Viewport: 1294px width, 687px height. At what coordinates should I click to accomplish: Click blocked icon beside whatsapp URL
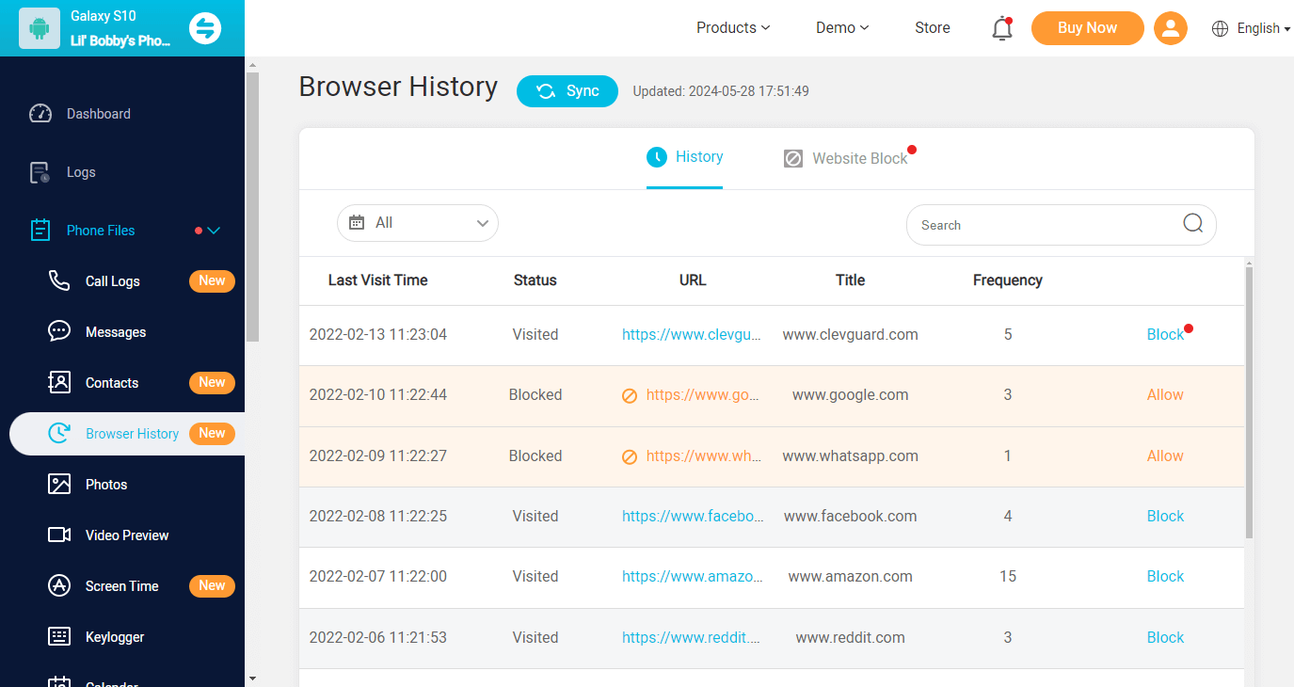click(x=630, y=457)
